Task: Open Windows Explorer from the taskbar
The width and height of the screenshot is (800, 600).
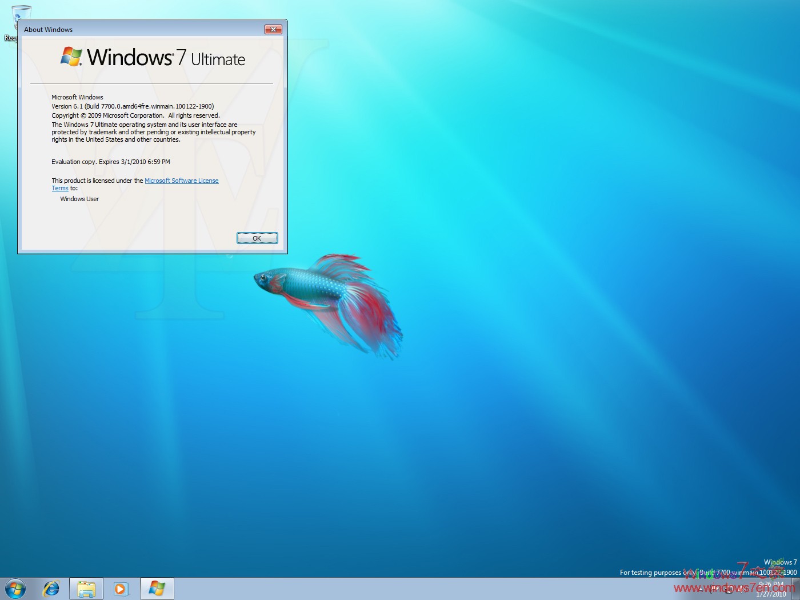Action: pyautogui.click(x=86, y=588)
